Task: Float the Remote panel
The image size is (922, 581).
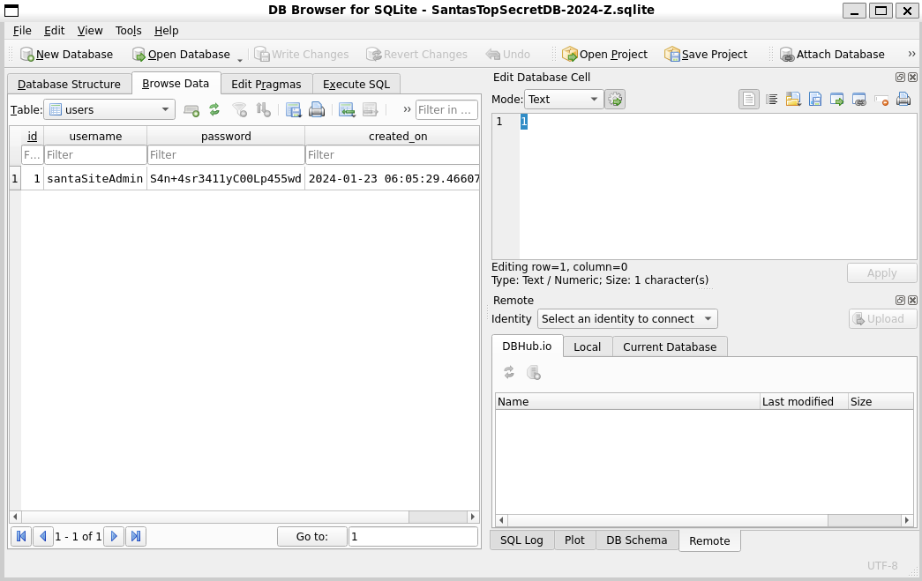Action: click(x=900, y=300)
